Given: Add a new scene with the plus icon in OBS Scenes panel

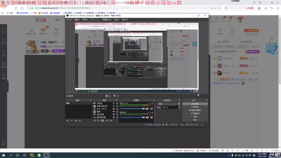Looking at the screenshot, I should point(67,121).
